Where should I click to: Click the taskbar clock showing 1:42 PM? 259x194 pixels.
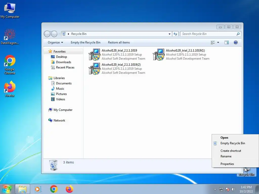pos(246,189)
